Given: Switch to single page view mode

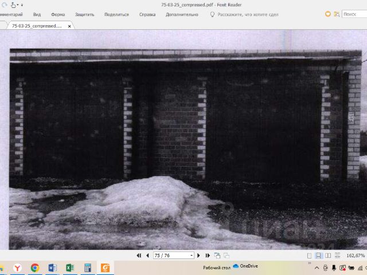Looking at the screenshot, I should click(x=309, y=256).
